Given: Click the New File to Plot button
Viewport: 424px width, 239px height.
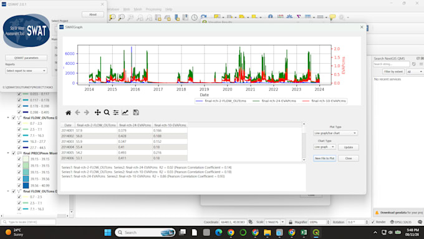Looking at the screenshot, I should (324, 159).
